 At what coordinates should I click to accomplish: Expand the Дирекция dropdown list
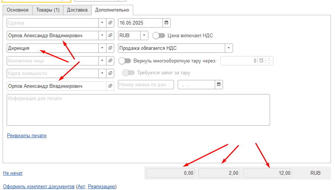[102, 48]
